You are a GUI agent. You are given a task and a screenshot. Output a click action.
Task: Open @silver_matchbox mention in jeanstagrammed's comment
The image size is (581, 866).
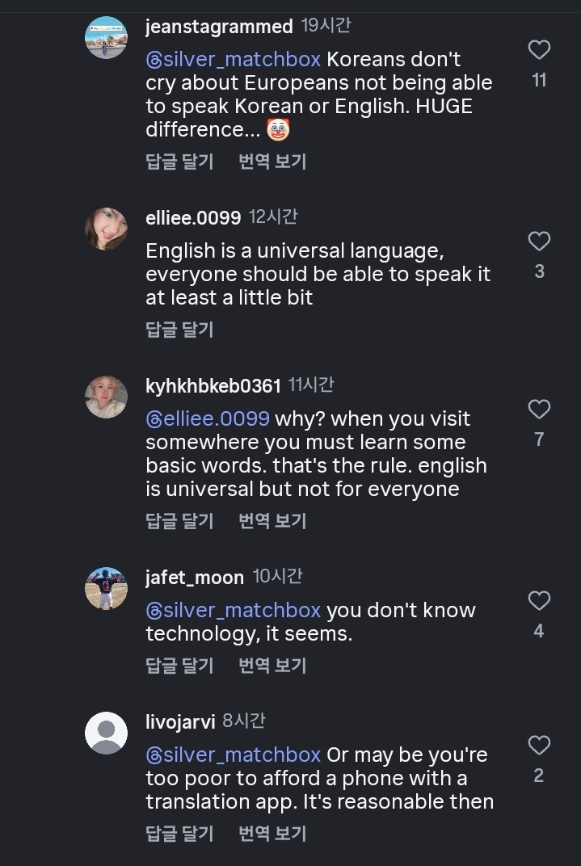[234, 60]
